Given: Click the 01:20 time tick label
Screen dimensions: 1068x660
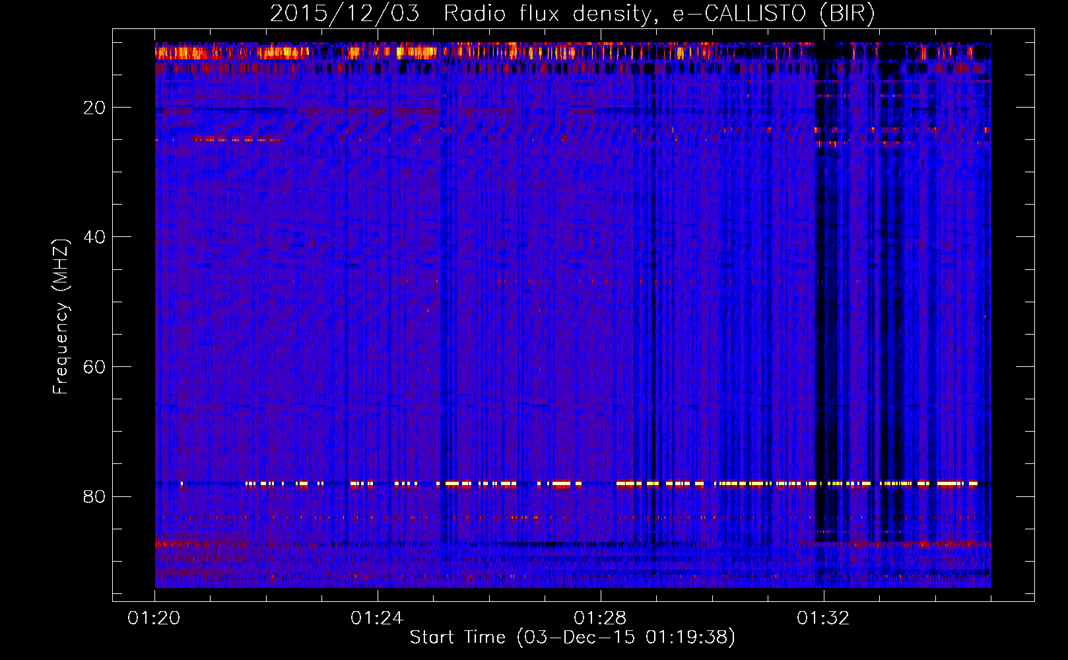Looking at the screenshot, I should coord(154,618).
